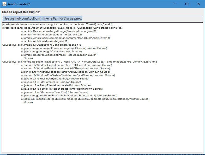This screenshot has height=155, width=205.
Task: Click the IllegalArgumentException crash line
Action: tap(62, 28)
